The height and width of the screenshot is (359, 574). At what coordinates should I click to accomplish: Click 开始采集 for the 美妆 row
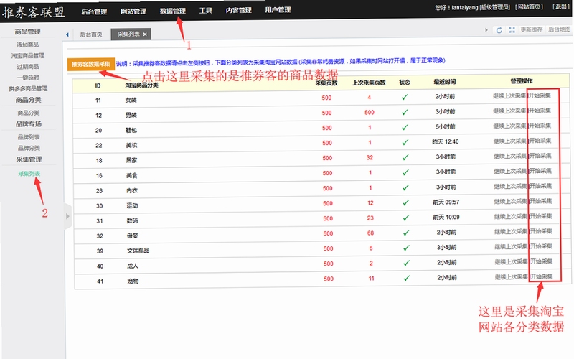540,141
